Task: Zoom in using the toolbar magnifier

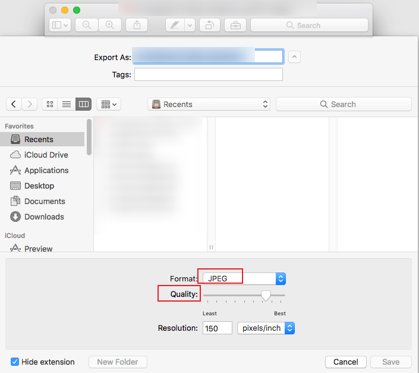Action: point(110,25)
